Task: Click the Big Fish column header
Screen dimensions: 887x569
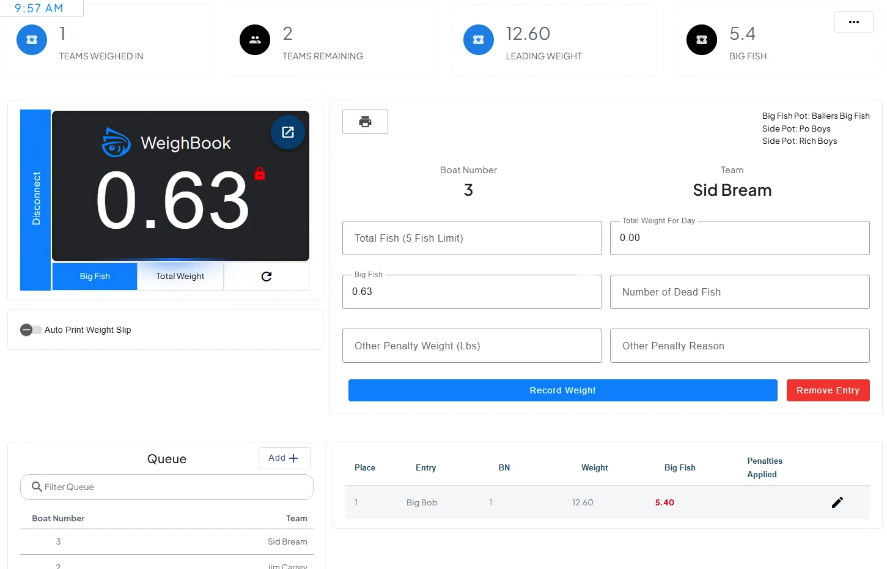Action: click(680, 467)
